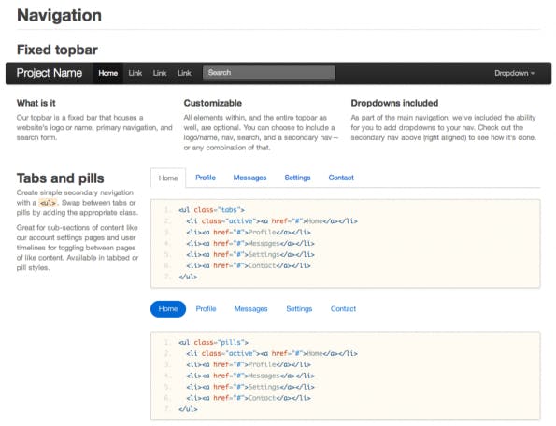Switch to the Profile tab
The width and height of the screenshot is (556, 426).
(206, 177)
